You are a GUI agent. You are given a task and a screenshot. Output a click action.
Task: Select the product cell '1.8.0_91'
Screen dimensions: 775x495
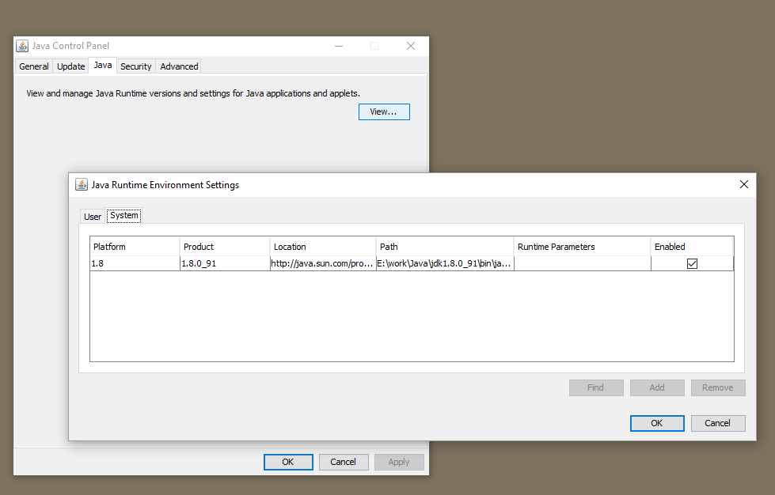225,263
